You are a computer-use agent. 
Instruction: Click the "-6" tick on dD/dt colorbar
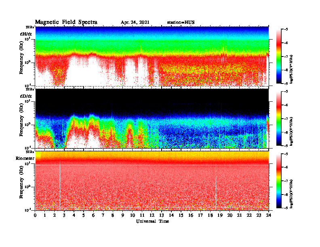[x=286, y=105]
